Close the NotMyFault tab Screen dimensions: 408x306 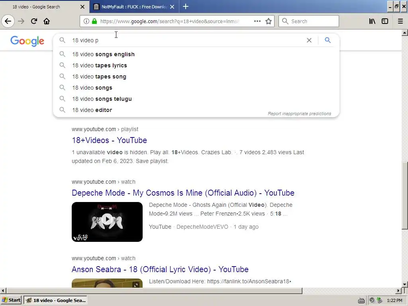click(x=172, y=7)
